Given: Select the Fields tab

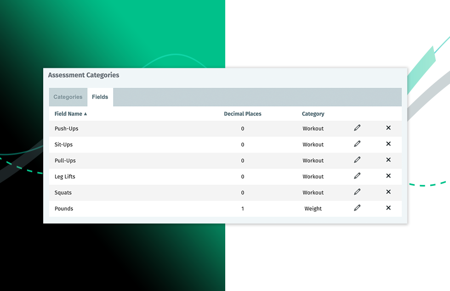Looking at the screenshot, I should (100, 97).
